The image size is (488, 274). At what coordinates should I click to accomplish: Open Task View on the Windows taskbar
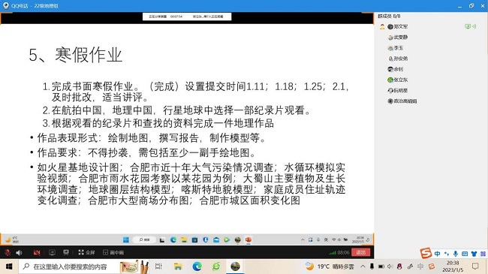pyautogui.click(x=158, y=266)
